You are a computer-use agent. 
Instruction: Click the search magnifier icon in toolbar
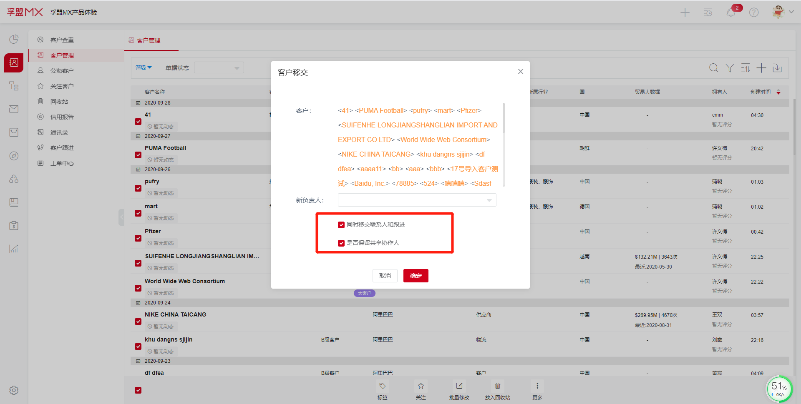point(714,68)
